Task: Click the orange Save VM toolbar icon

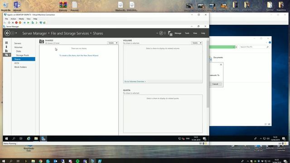Action: pos(20,23)
